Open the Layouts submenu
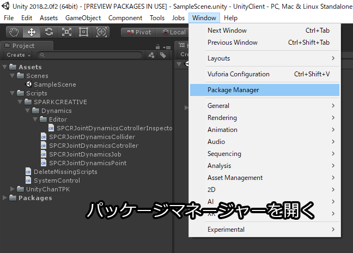This screenshot has width=353, height=253. (x=265, y=58)
